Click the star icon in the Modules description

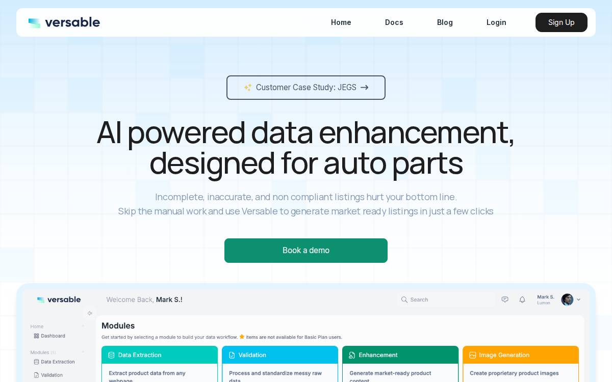coord(242,337)
